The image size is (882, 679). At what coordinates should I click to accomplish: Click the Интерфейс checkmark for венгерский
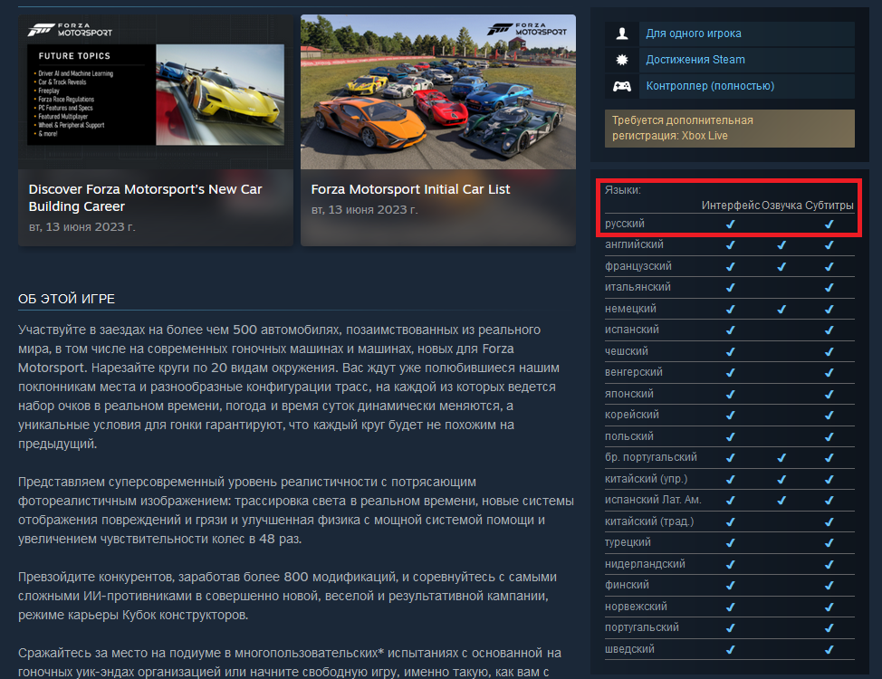point(730,372)
